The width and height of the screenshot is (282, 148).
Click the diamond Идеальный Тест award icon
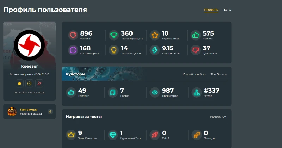[113, 135]
